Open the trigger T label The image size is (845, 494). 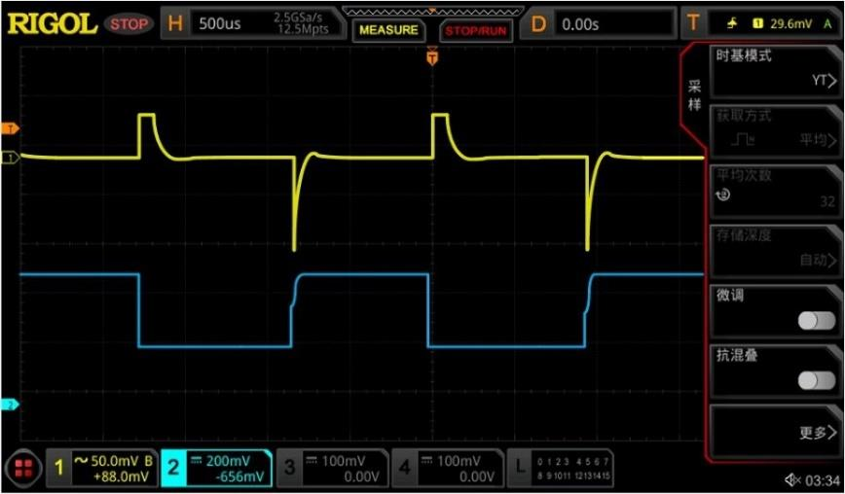[693, 23]
